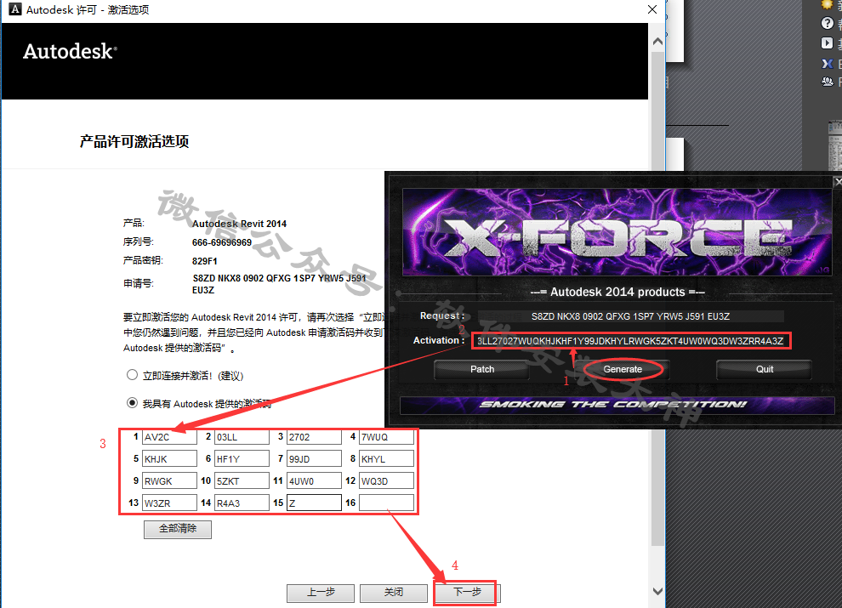
Task: Close the X-Force keygen window
Action: click(x=837, y=182)
